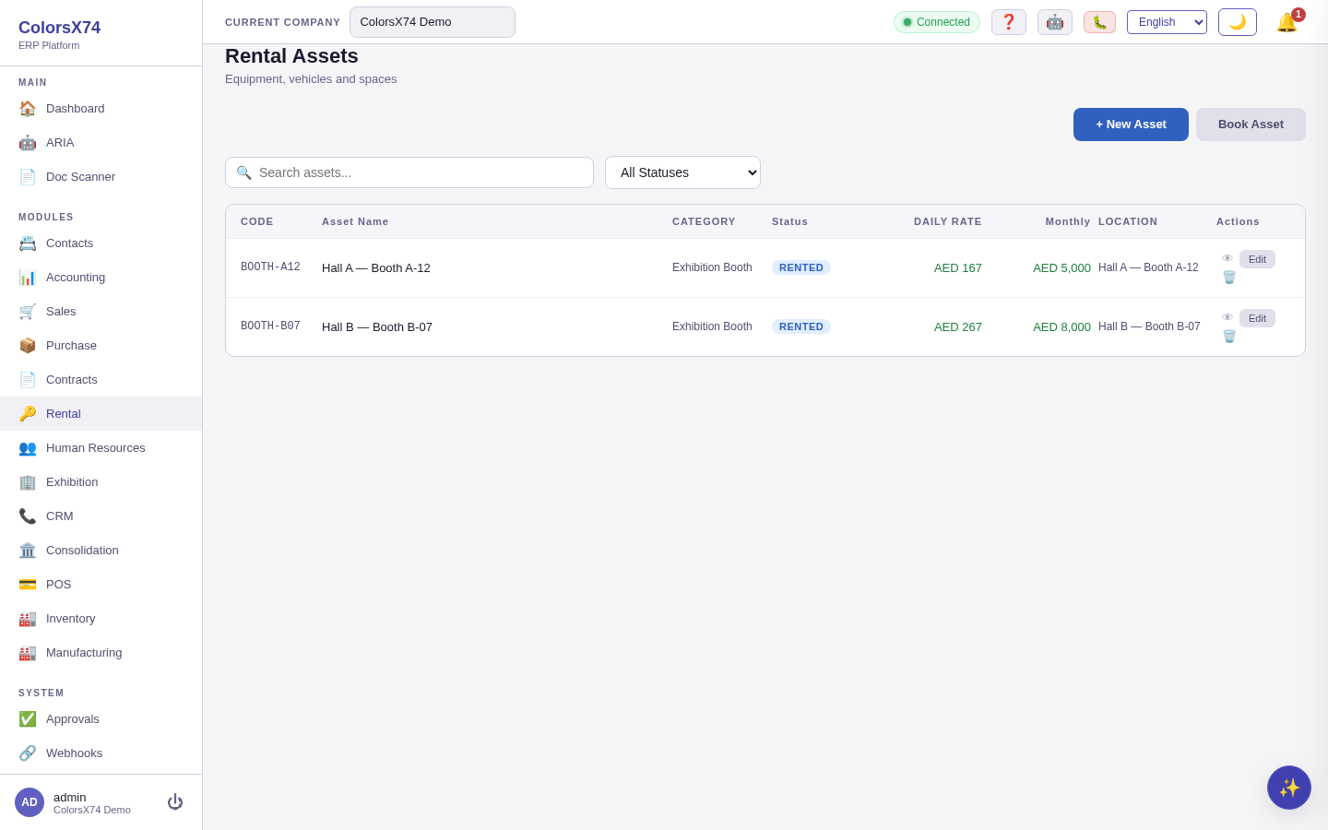This screenshot has height=830, width=1328.
Task: Open the CRM menu item
Action: [101, 516]
